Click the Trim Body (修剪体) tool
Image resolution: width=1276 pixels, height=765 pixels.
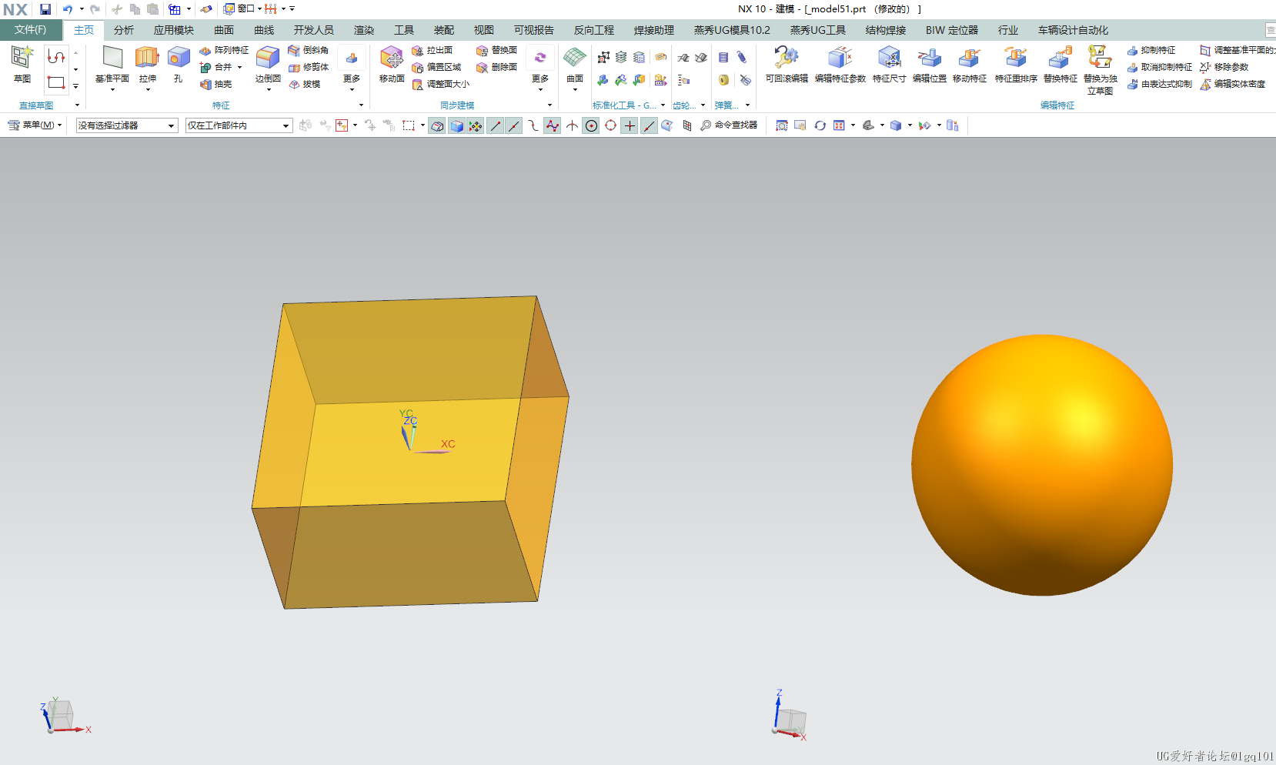coord(309,67)
